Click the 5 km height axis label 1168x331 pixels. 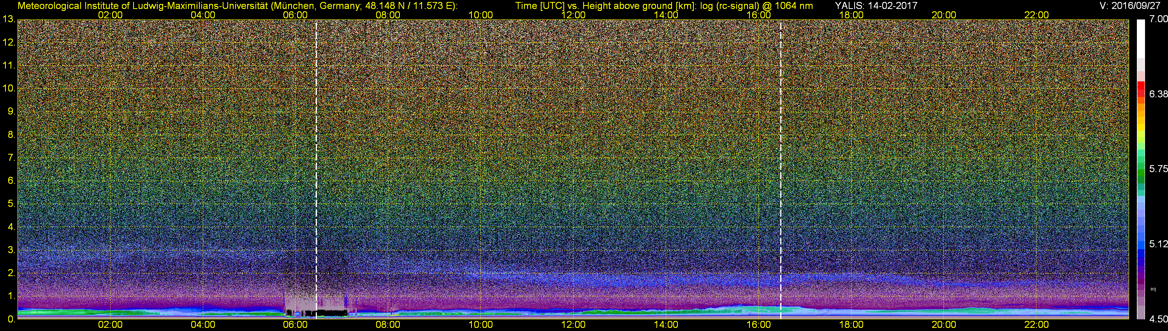[11, 204]
